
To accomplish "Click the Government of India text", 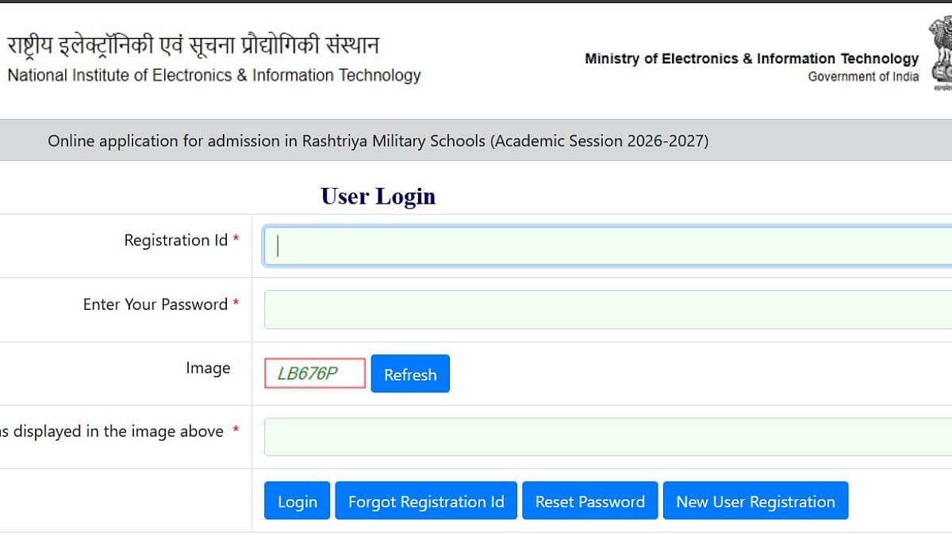I will click(x=863, y=77).
